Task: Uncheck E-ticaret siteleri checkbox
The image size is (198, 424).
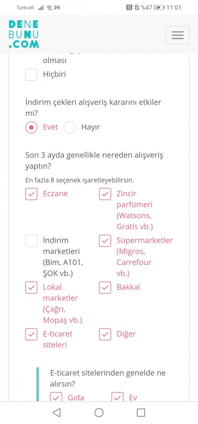Action: pos(31,334)
